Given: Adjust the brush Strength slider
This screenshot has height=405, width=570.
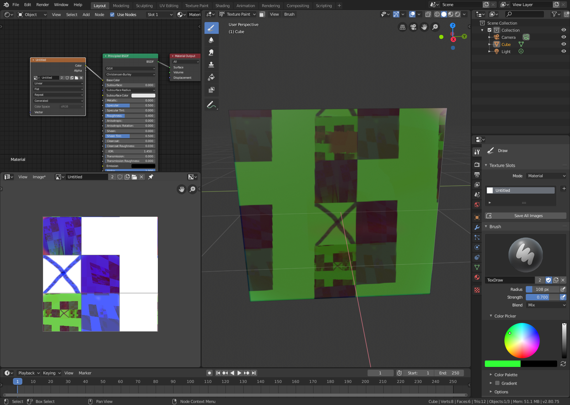Looking at the screenshot, I should coord(543,297).
